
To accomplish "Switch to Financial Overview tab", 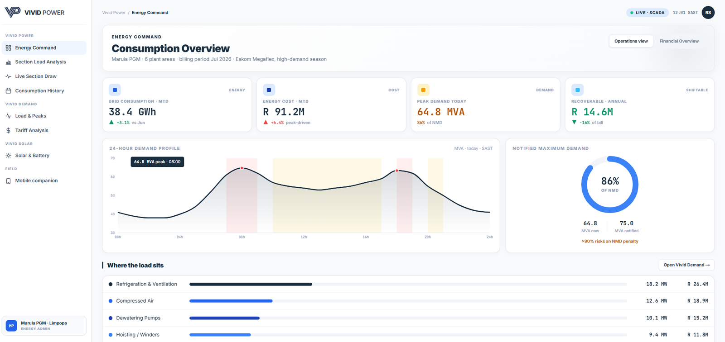I will click(x=679, y=41).
